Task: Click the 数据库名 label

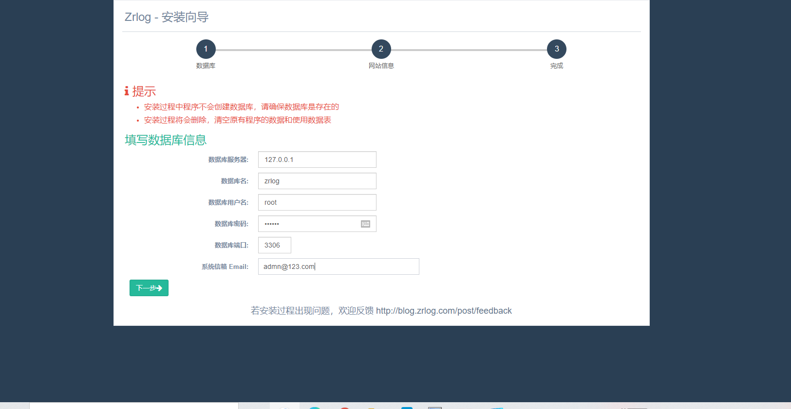Action: click(x=235, y=181)
